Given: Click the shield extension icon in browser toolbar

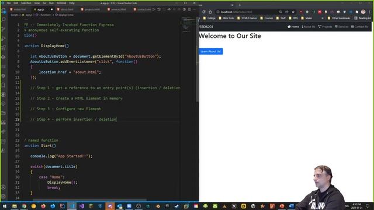Looking at the screenshot, I should coord(344,12).
